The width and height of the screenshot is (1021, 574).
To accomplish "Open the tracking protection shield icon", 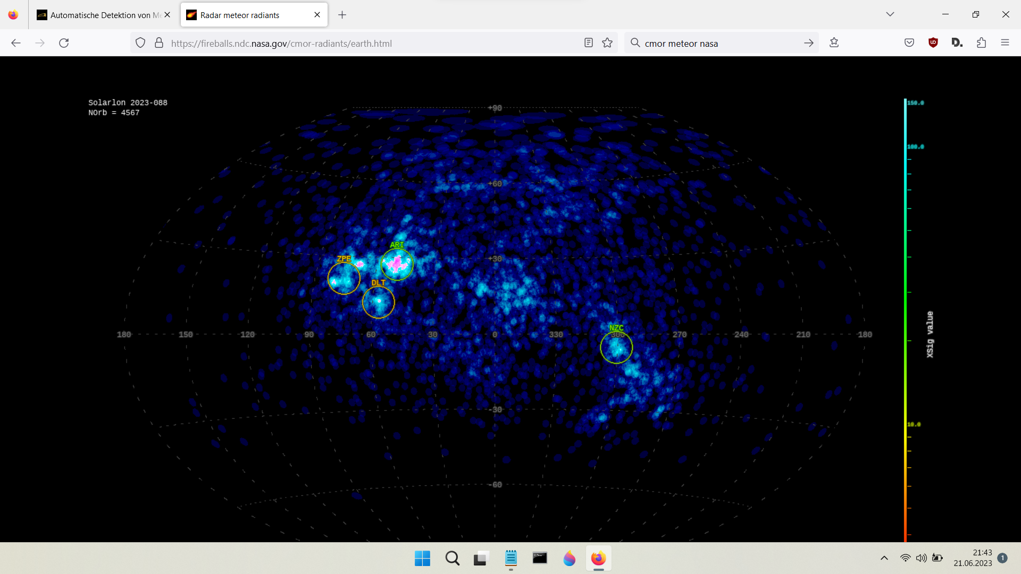I will coord(140,43).
